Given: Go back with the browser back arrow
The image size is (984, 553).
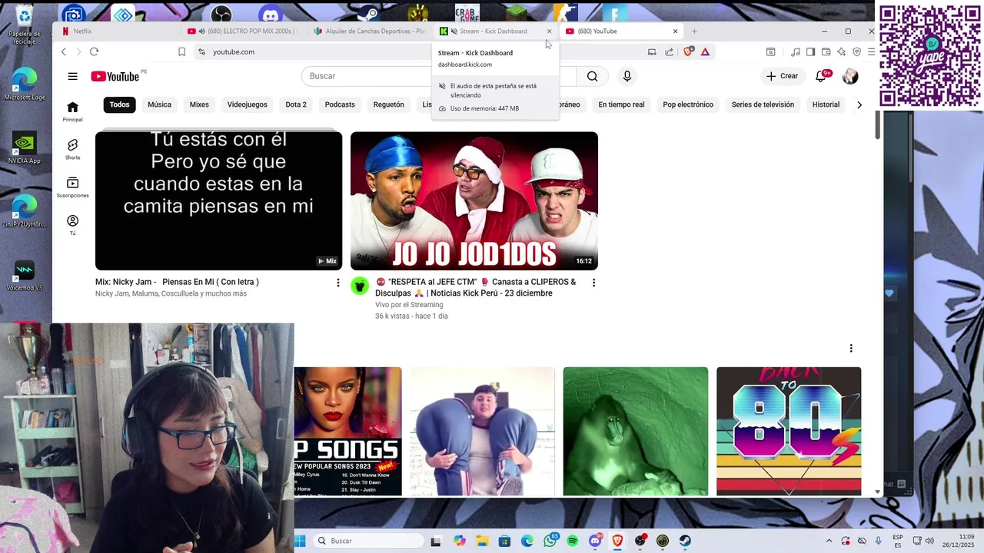Looking at the screenshot, I should pos(64,51).
